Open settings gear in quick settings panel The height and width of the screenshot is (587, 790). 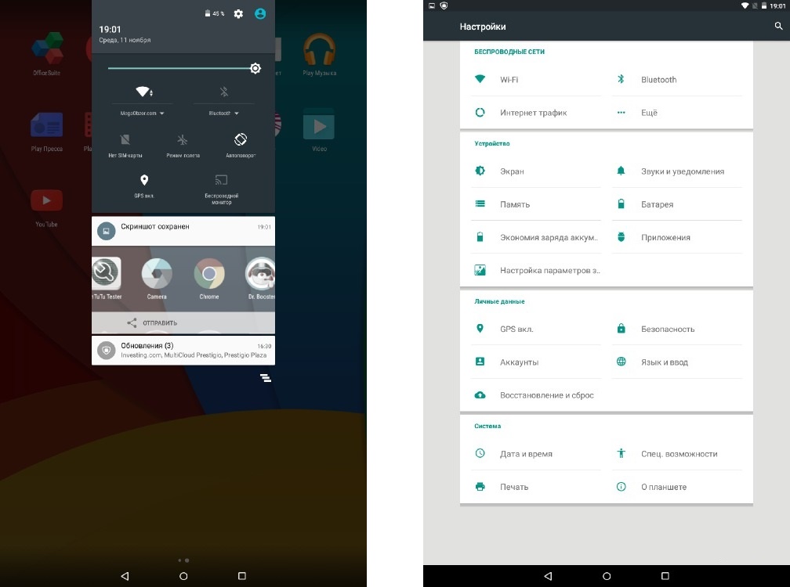pyautogui.click(x=238, y=14)
